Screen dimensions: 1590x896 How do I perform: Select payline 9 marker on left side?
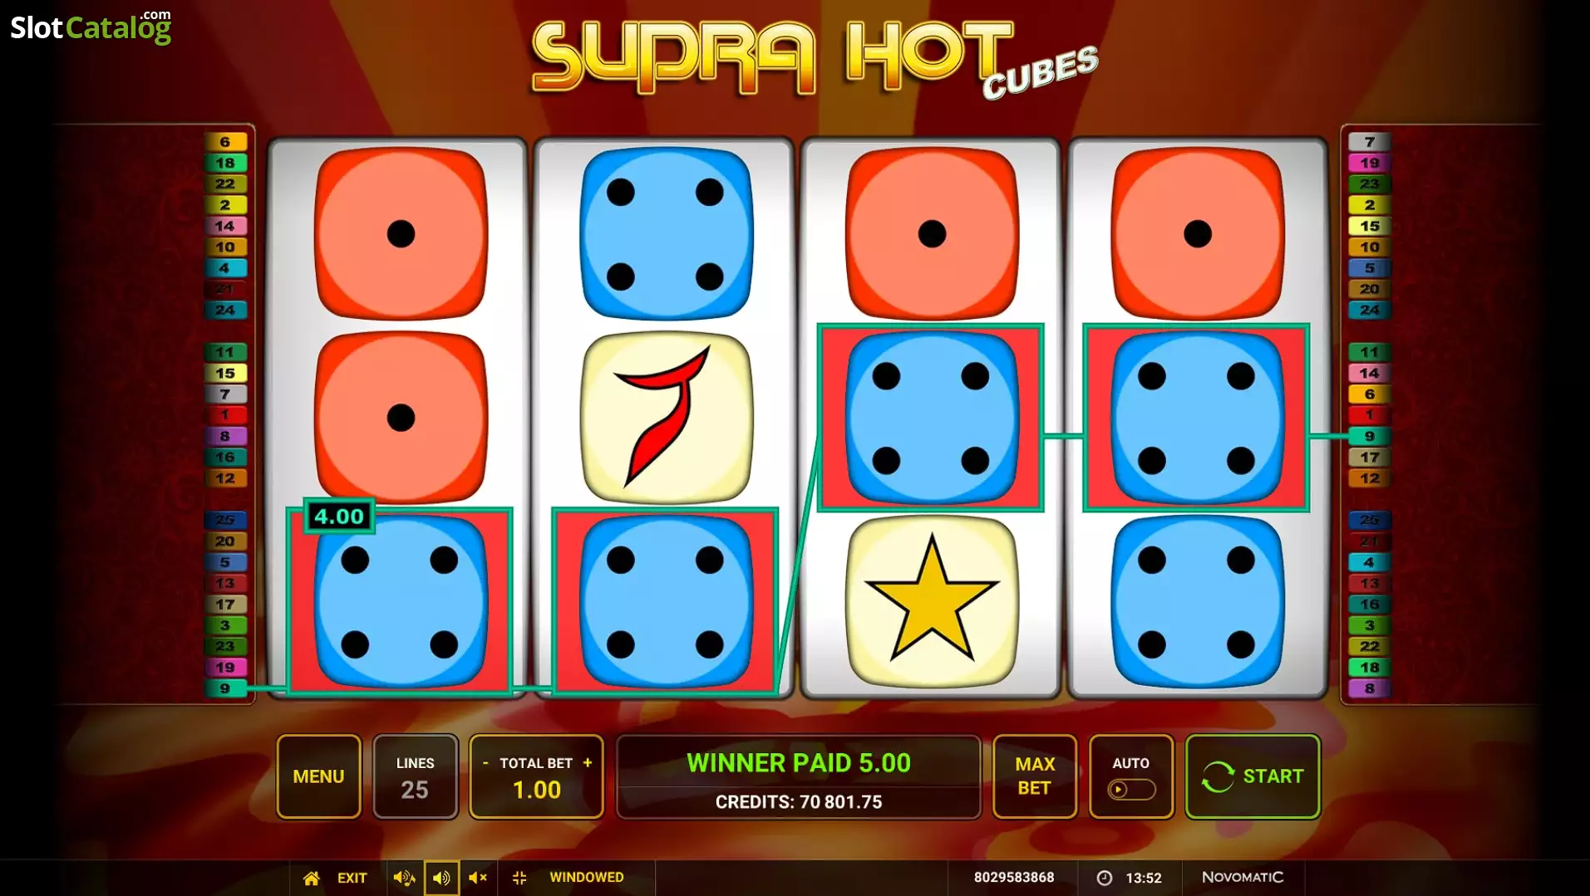[x=225, y=688]
